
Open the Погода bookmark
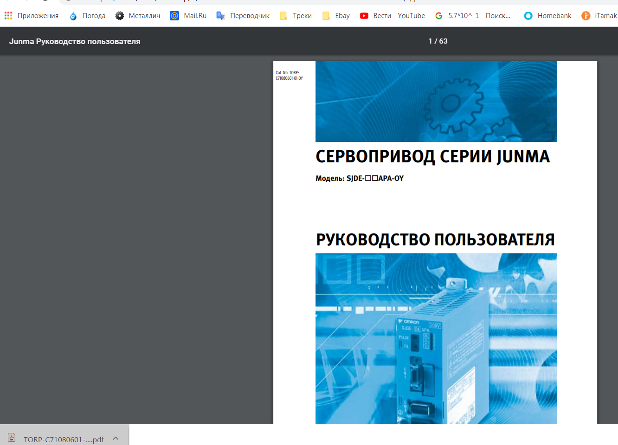click(94, 16)
